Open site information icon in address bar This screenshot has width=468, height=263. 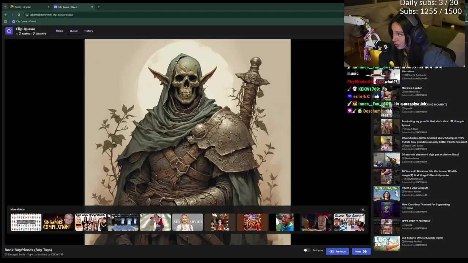click(27, 15)
